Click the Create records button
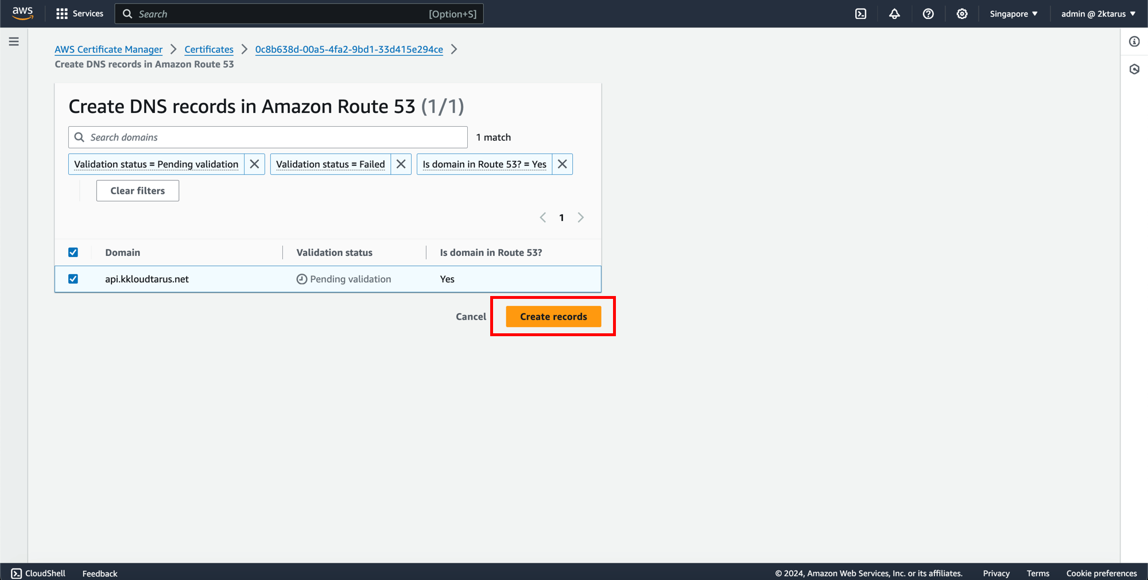Viewport: 1148px width, 580px height. [x=553, y=317]
